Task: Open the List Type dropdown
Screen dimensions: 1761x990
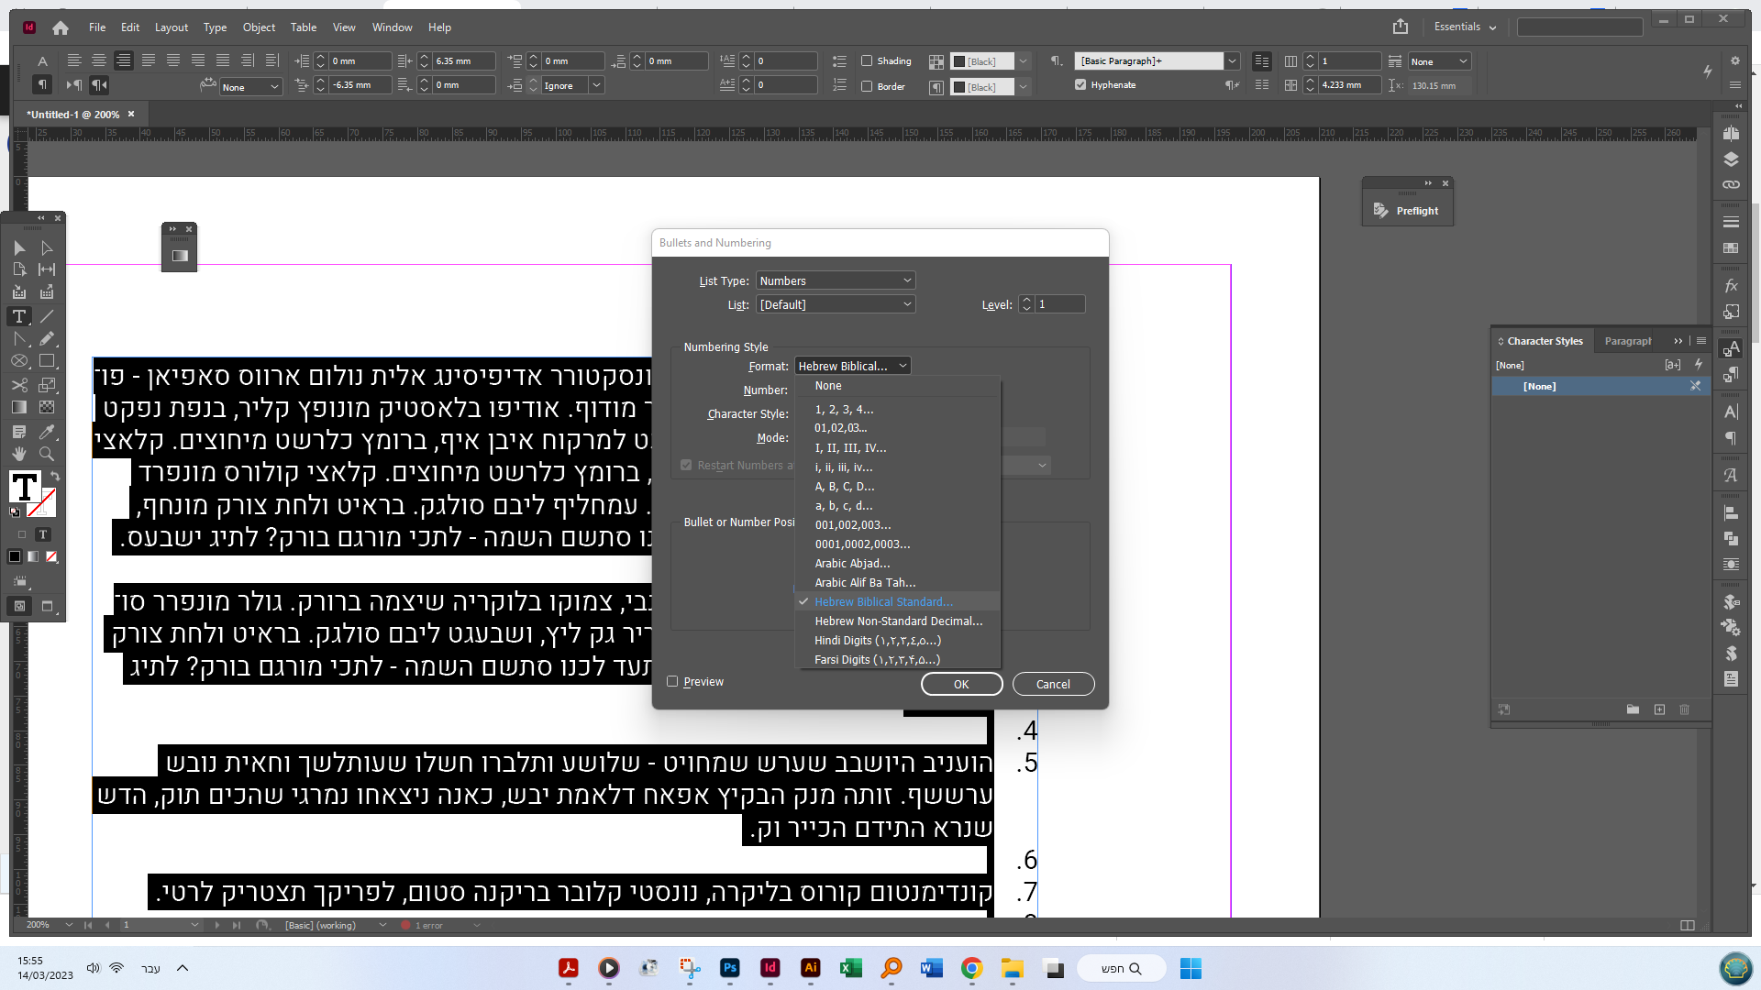Action: (x=835, y=281)
